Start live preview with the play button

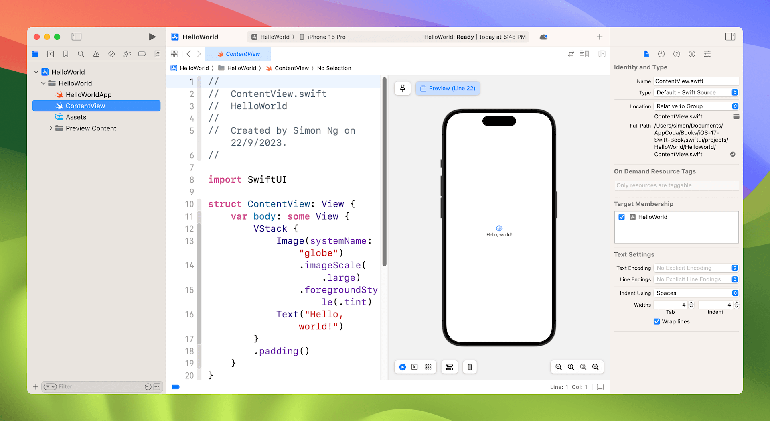pos(402,367)
